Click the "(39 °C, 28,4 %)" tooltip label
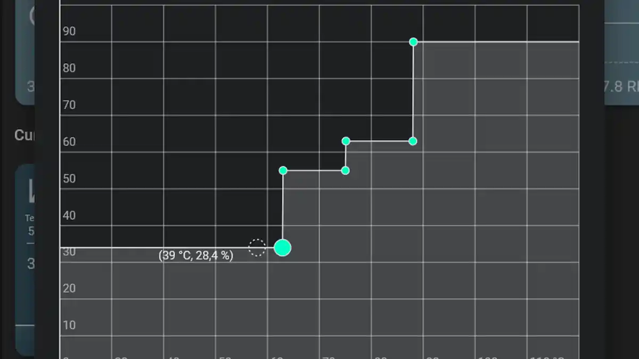Screen dimensions: 639x359 [x=196, y=255]
